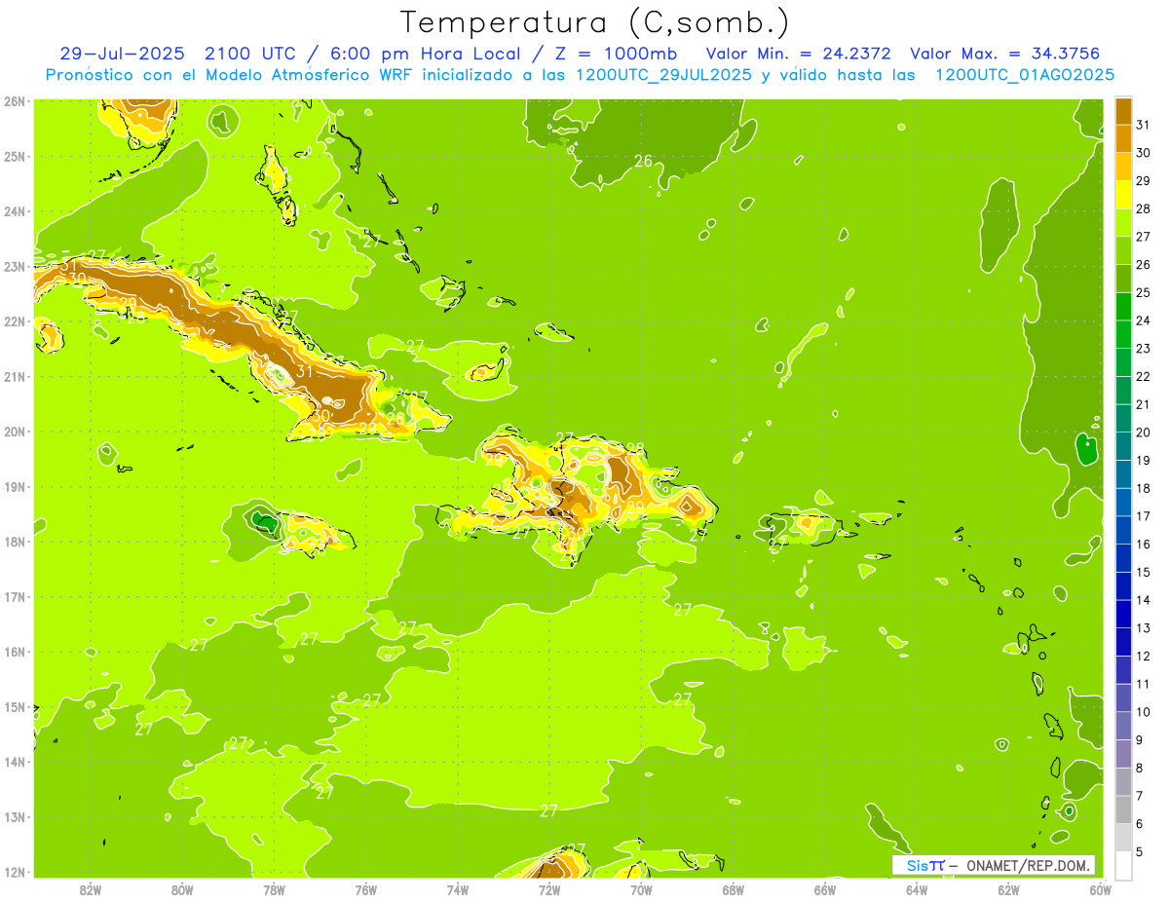This screenshot has height=903, width=1169.
Task: Click the legend scale label 18
Action: point(1144,489)
